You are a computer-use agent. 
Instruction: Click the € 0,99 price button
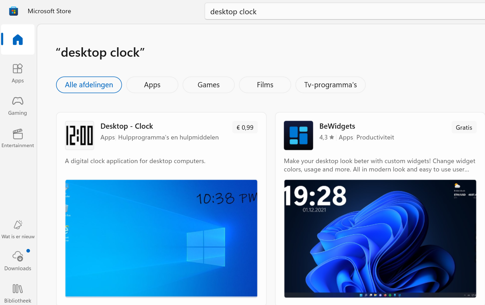click(x=245, y=127)
